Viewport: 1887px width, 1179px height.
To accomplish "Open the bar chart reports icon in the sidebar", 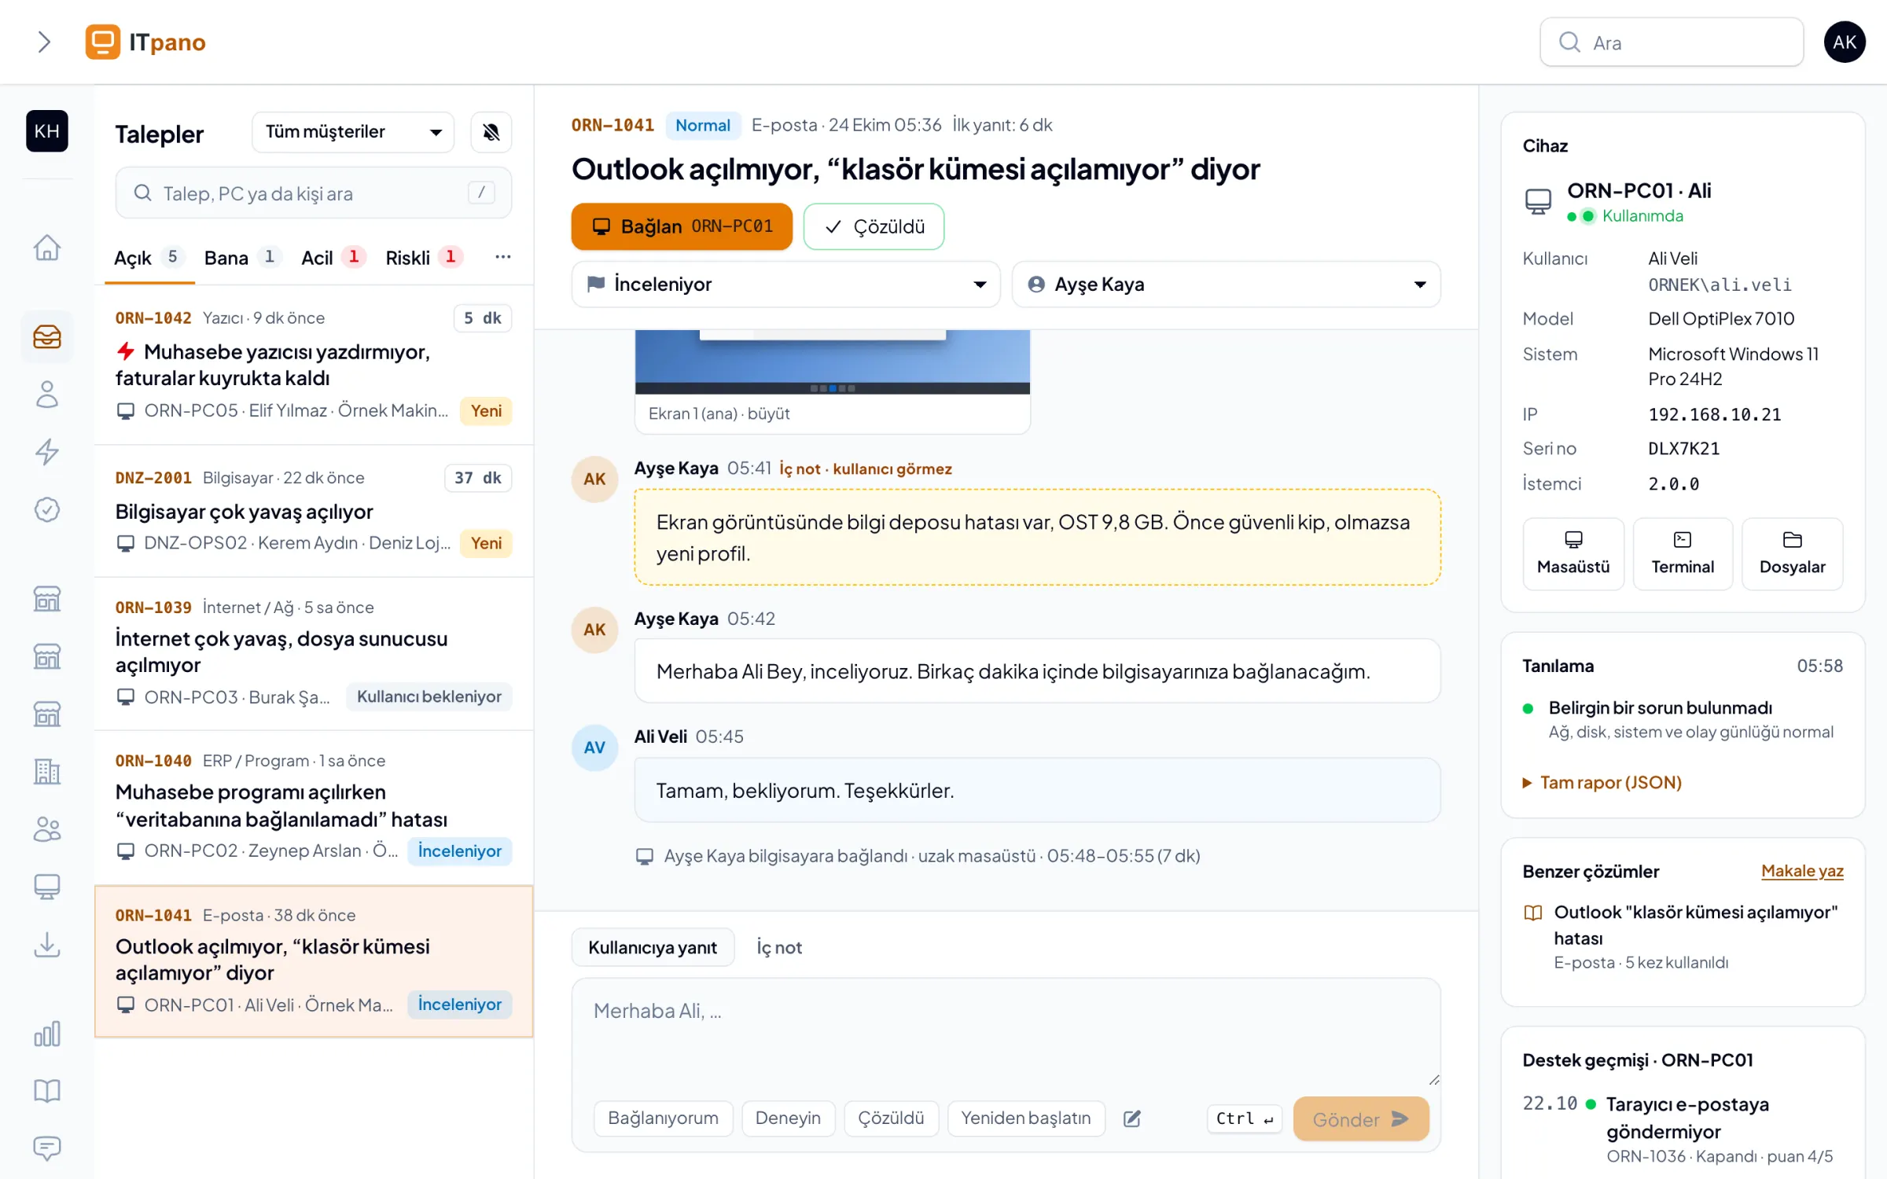I will [x=47, y=1034].
